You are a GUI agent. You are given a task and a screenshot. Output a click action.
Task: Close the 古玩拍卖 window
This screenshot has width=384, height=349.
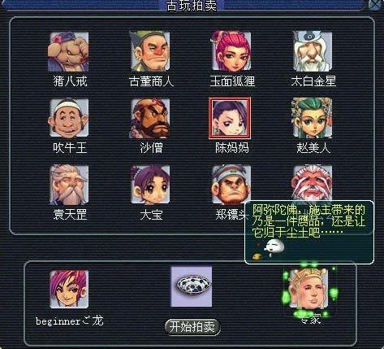377,5
